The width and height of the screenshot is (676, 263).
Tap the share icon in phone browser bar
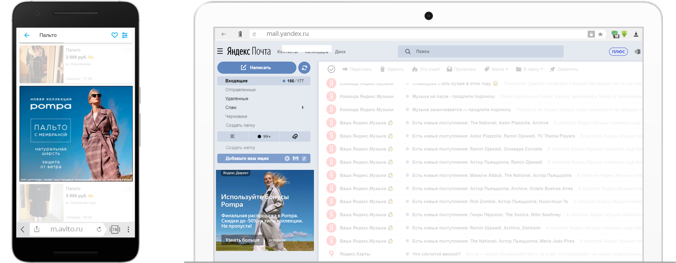(37, 229)
